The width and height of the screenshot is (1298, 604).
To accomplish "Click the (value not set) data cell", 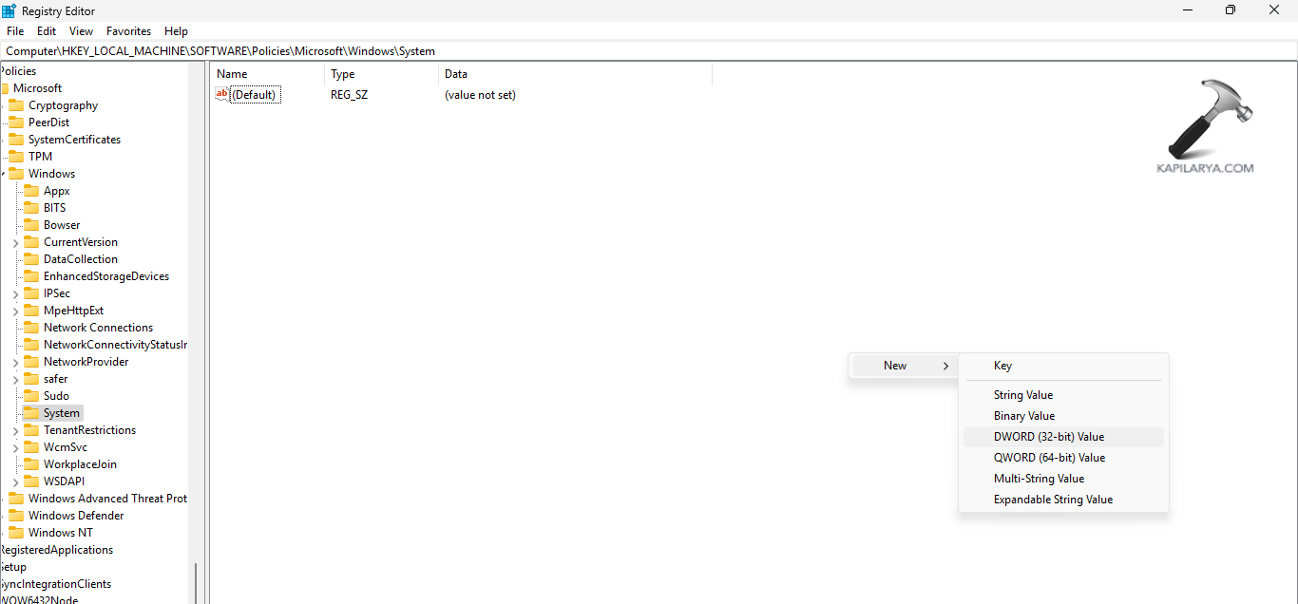I will pos(480,95).
